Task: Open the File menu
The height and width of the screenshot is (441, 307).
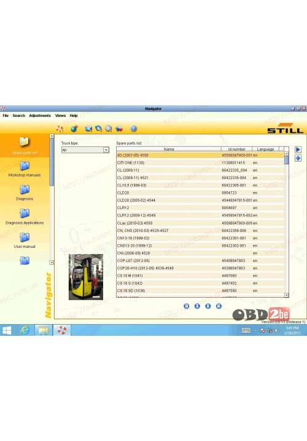Action: 6,116
